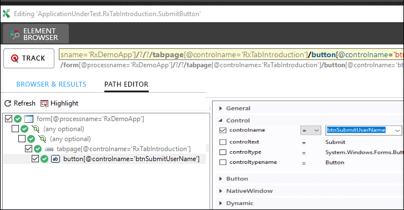The image size is (404, 210).
Task: Click the Button controltypename value
Action: click(335, 163)
